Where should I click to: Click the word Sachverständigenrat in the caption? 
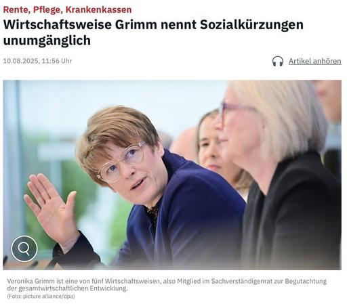242,281
